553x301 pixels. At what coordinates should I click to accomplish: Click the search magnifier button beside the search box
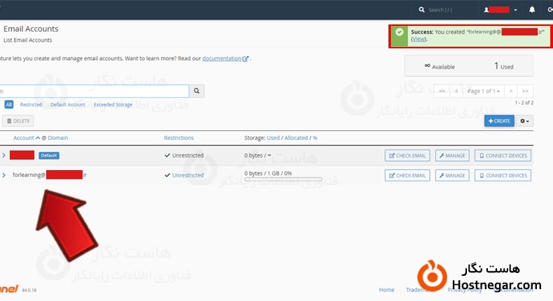(x=198, y=91)
